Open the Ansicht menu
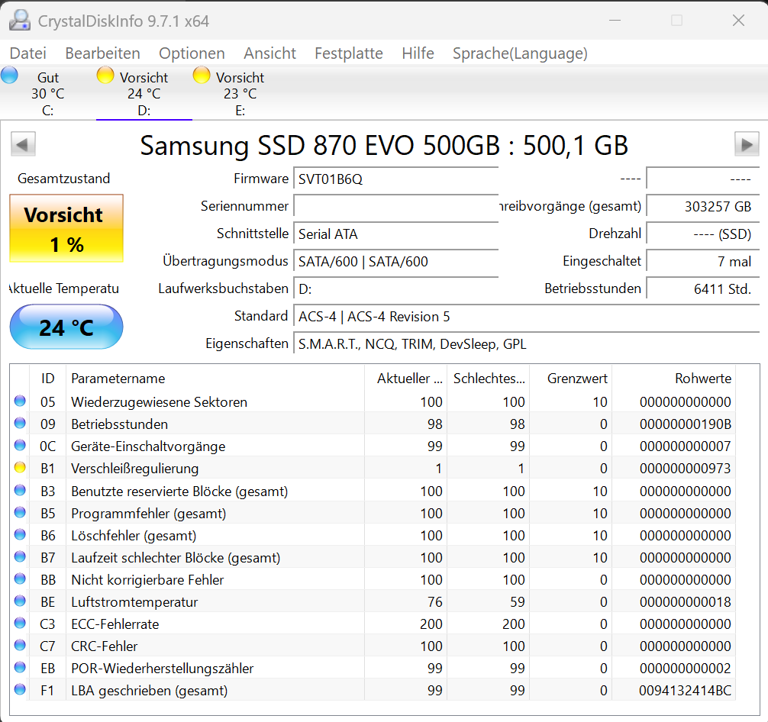Viewport: 768px width, 722px height. point(270,53)
